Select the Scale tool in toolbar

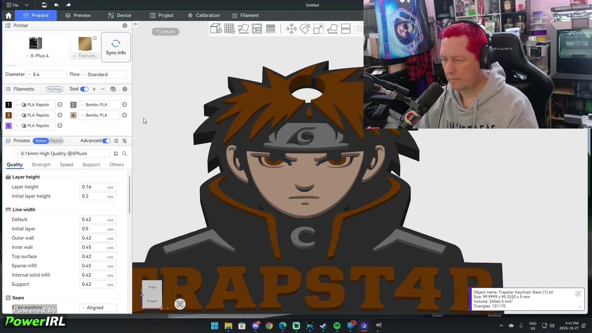(x=319, y=29)
